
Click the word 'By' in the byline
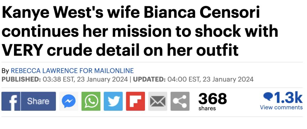coord(5,71)
